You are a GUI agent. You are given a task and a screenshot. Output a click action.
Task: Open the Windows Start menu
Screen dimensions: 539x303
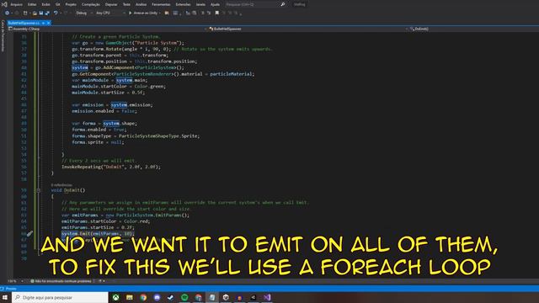(x=5, y=297)
